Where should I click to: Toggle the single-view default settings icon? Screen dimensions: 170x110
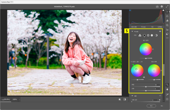[120, 99]
